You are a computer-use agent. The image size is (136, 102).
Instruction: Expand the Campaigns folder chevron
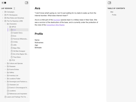tap(3, 12)
